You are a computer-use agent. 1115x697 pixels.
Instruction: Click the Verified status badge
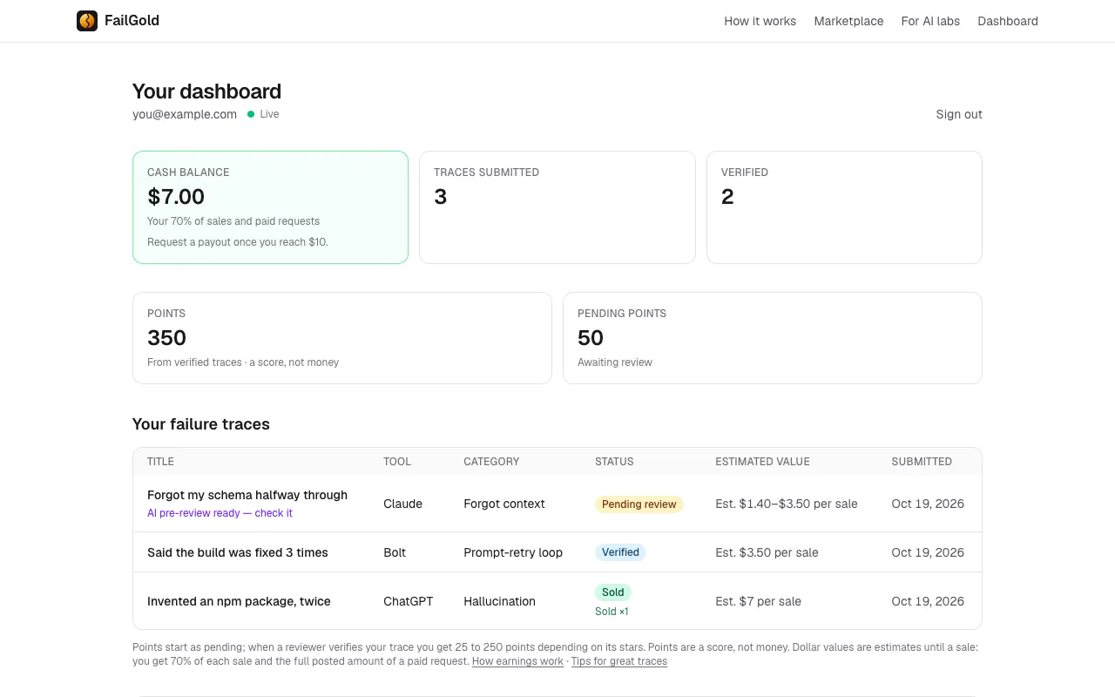click(x=620, y=552)
